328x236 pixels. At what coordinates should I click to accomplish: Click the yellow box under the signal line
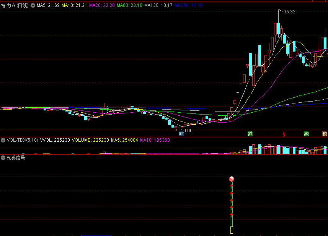[x=232, y=230]
